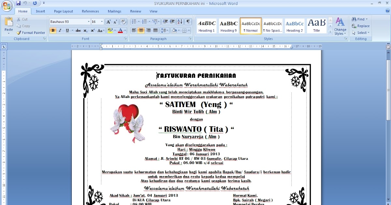
Task: Increase the paragraph indent
Action: coord(172,21)
